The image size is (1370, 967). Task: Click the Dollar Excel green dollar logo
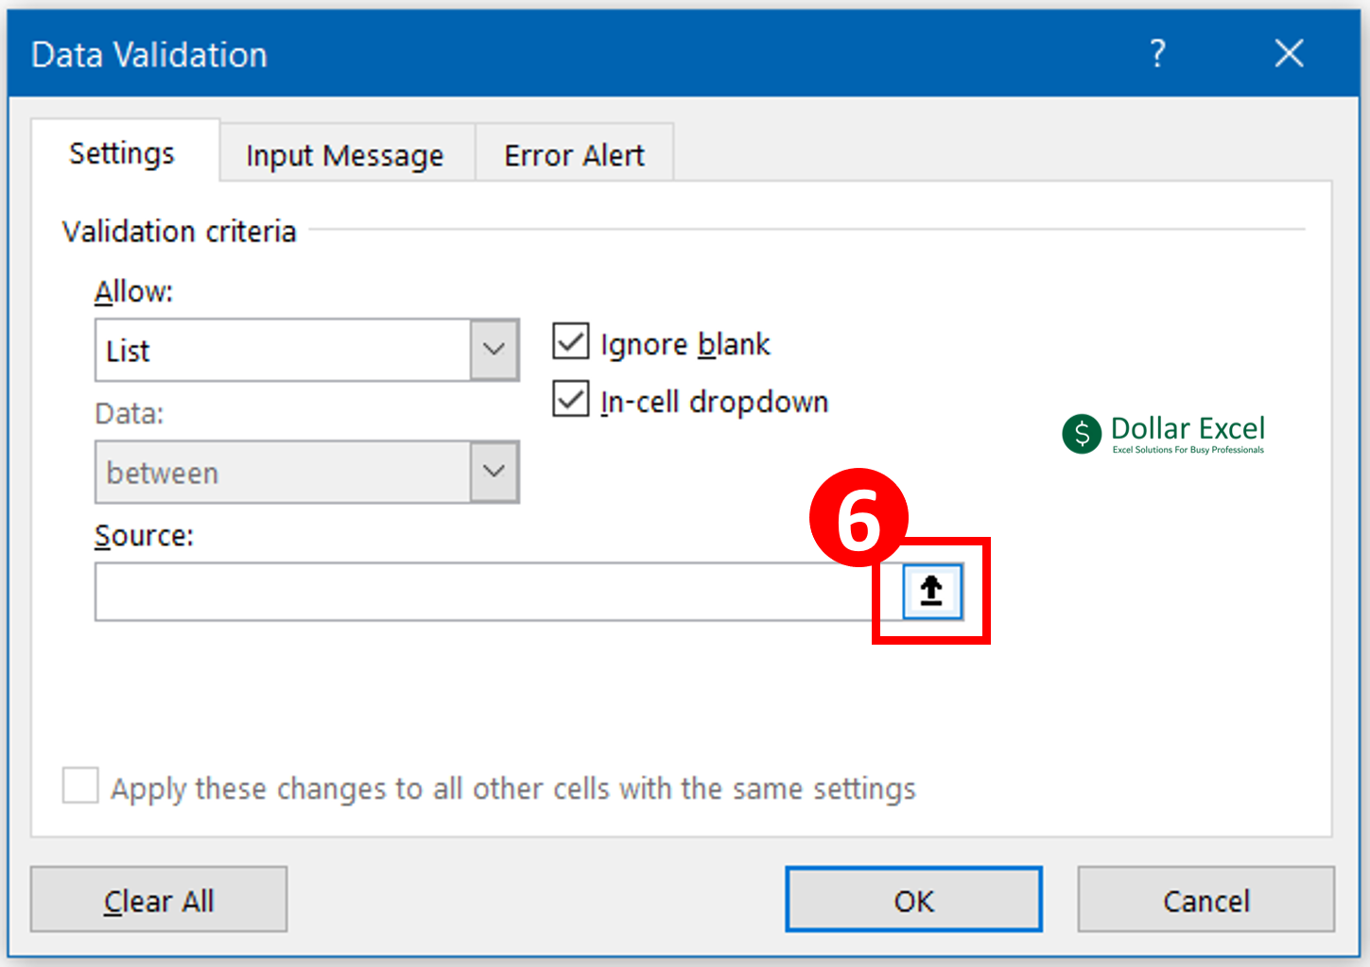1082,434
